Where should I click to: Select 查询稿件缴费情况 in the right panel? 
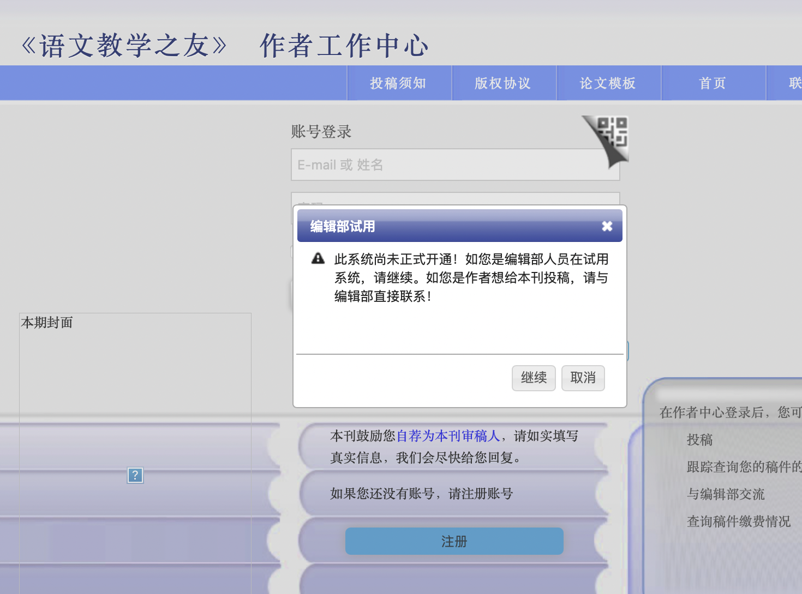coord(738,522)
